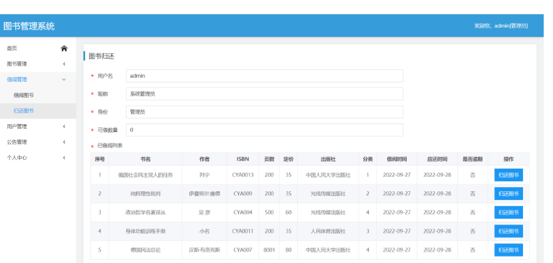The image size is (553, 263).
Task: Click ISBN cell CYA004
Action: pyautogui.click(x=243, y=213)
